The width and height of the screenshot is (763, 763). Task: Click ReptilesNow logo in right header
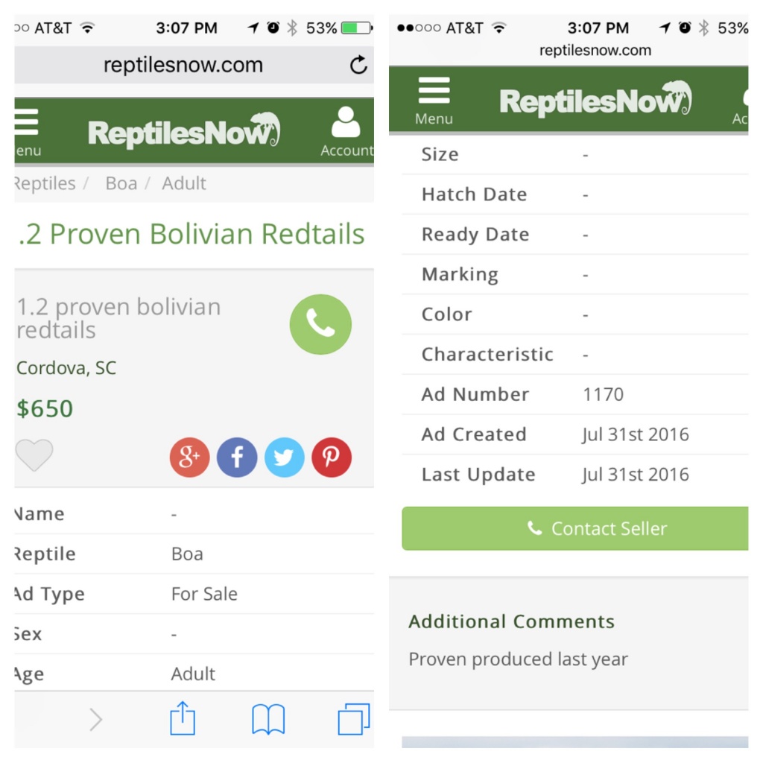coord(595,99)
